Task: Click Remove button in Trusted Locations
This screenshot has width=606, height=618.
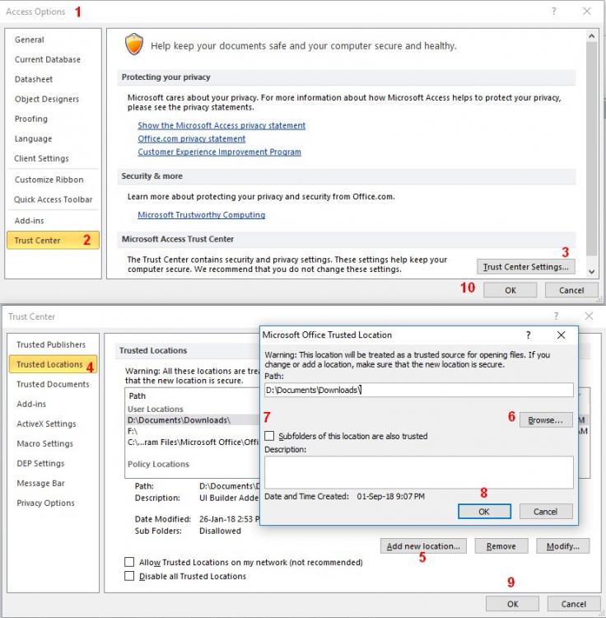Action: point(501,546)
